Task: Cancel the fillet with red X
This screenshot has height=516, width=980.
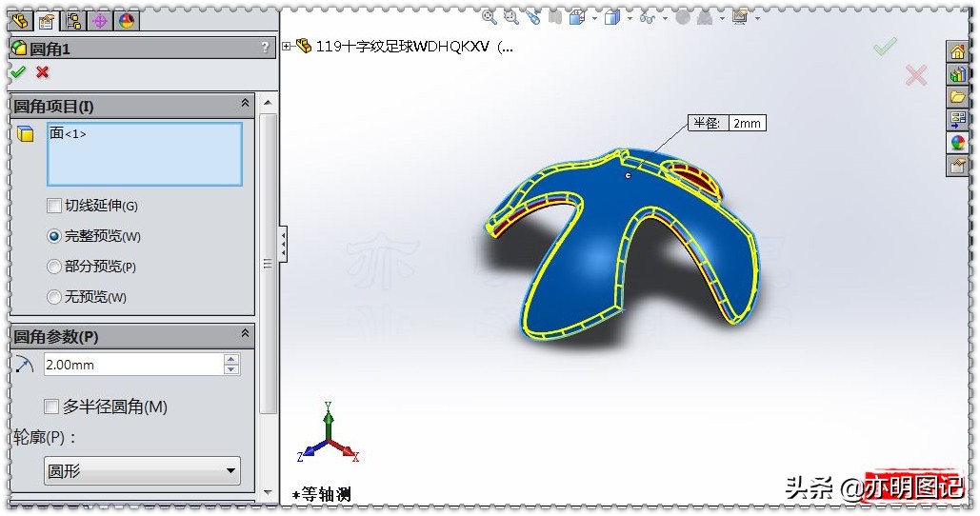Action: pyautogui.click(x=43, y=72)
